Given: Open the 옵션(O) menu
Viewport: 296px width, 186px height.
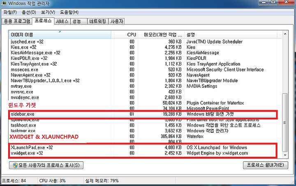Looking at the screenshot, I should coord(29,12).
